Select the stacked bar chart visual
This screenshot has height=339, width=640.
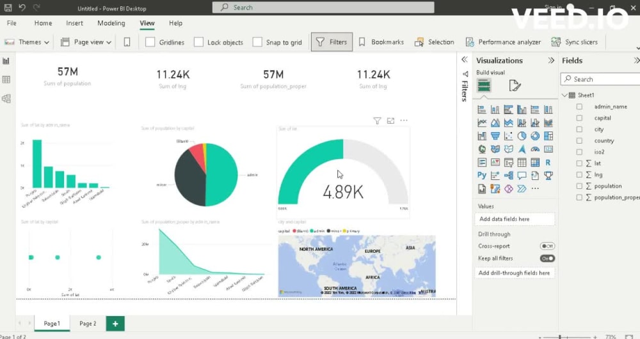482,109
